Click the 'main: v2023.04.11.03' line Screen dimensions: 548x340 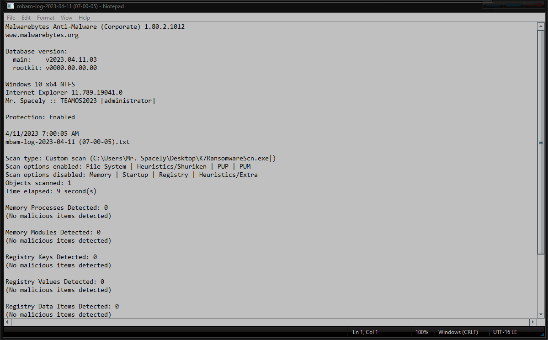tap(54, 59)
